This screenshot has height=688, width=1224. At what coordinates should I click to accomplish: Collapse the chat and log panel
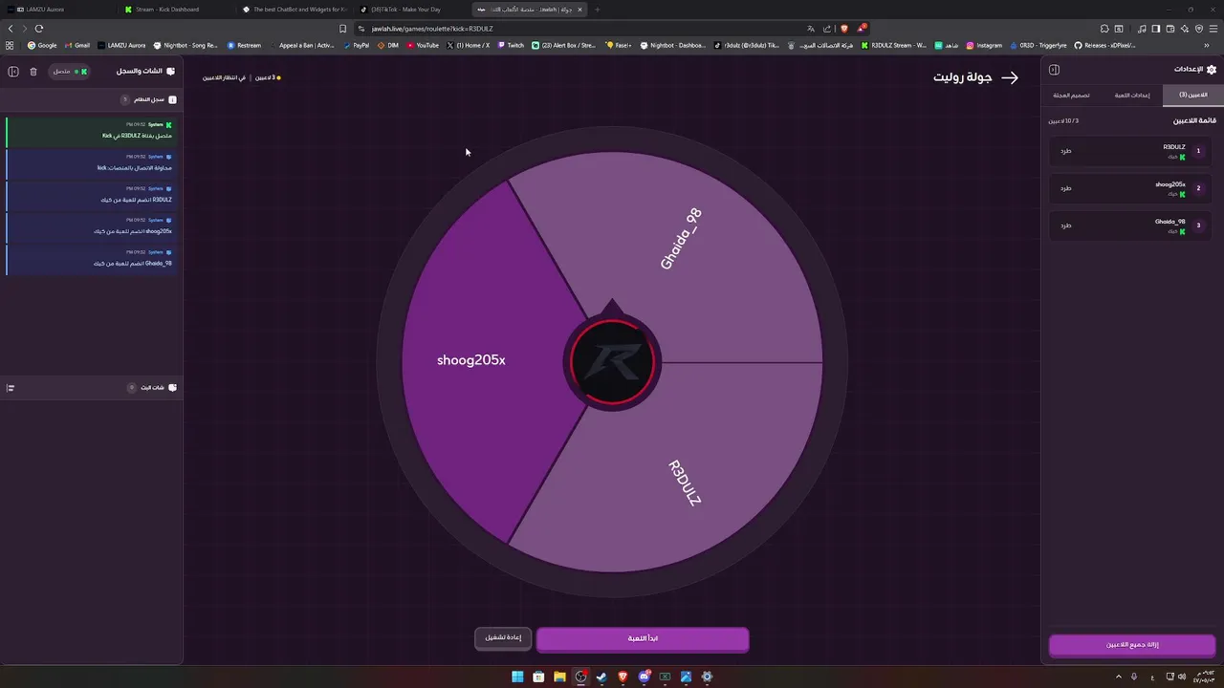13,72
